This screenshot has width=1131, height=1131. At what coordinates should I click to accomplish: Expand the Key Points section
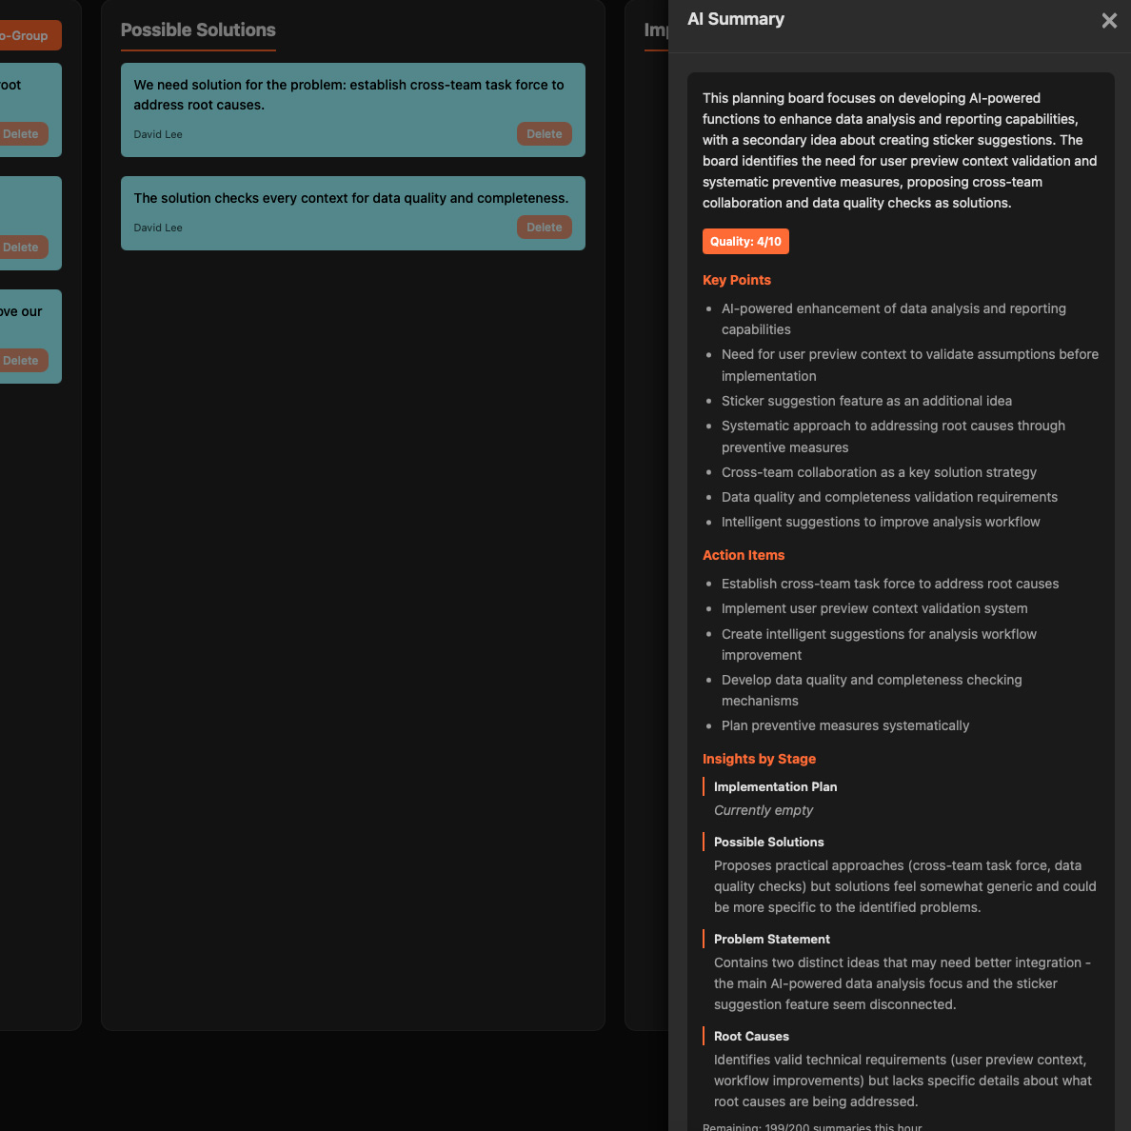tap(736, 280)
